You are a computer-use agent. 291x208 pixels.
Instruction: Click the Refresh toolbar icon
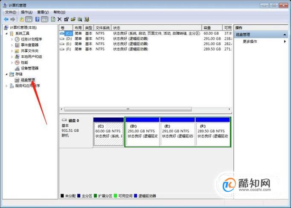[x=53, y=19]
